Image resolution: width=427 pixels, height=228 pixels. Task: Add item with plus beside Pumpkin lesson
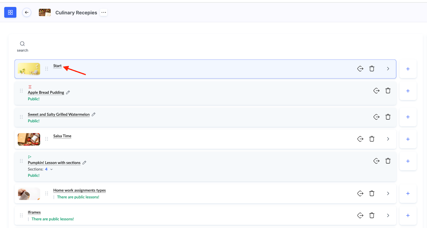(408, 161)
